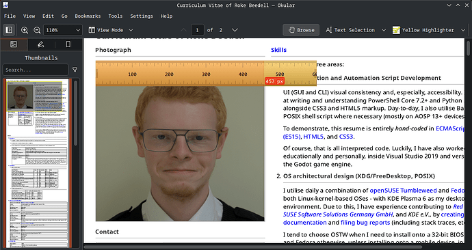Open the 110% zoom level combo box

coord(63,30)
